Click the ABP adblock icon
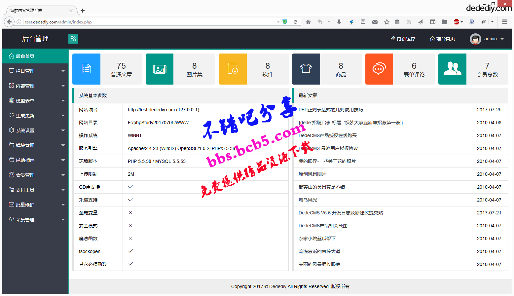Screen dimensions: 514x296 [457, 22]
